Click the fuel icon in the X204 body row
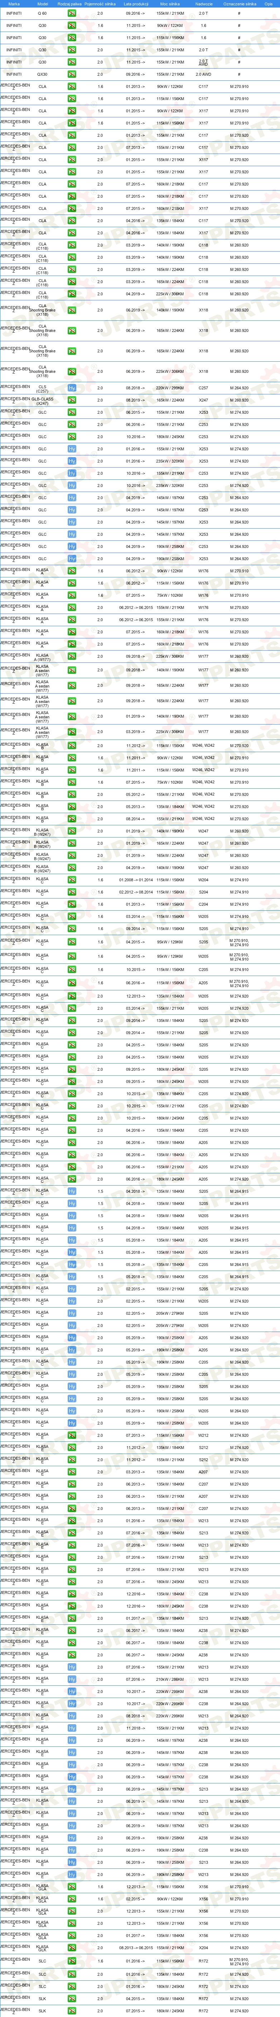Screen dimensions: 280x2017 [x=72, y=1947]
